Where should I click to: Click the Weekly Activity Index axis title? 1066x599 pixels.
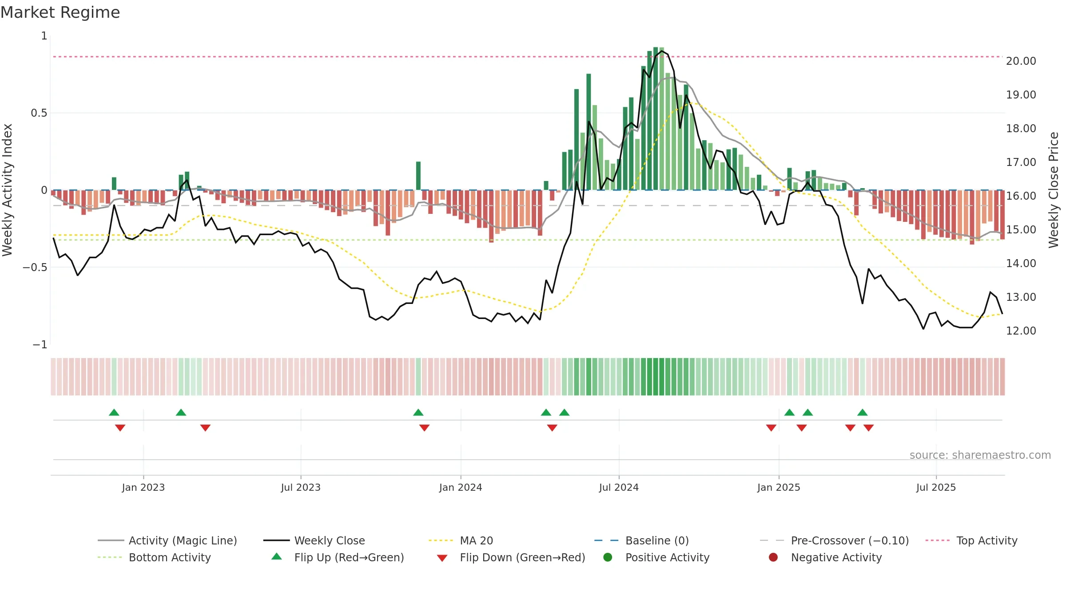(x=8, y=190)
